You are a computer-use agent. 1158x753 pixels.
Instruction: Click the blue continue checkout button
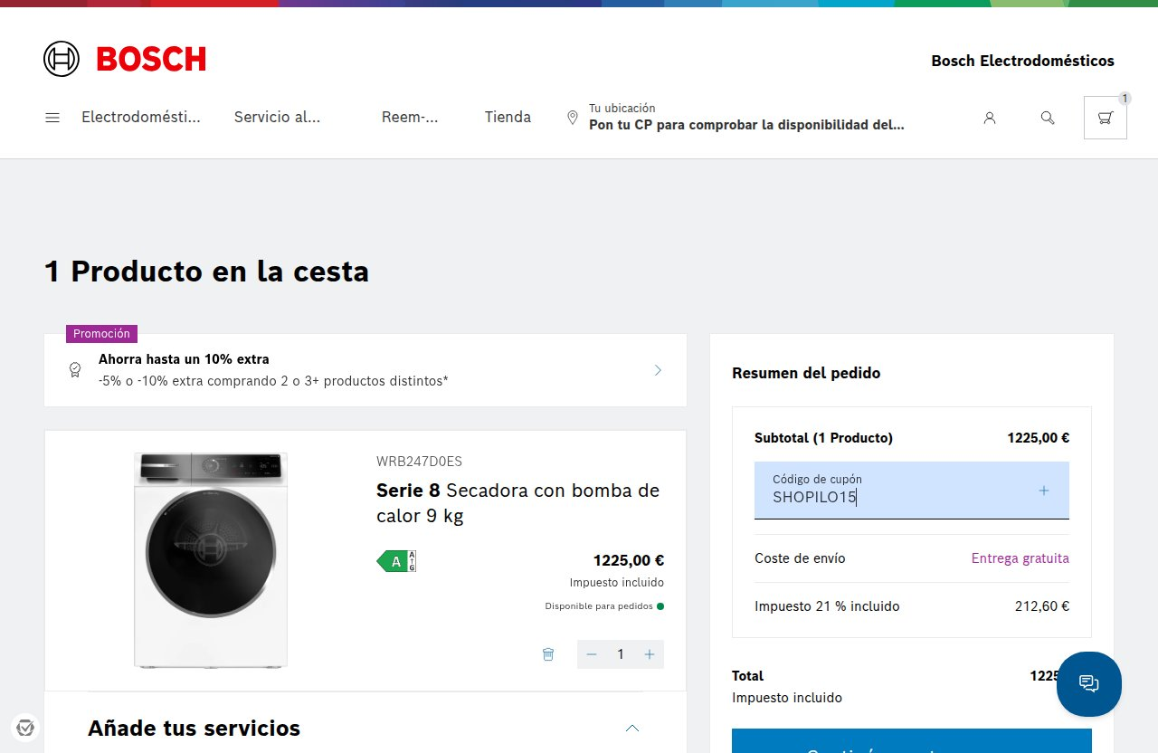912,741
